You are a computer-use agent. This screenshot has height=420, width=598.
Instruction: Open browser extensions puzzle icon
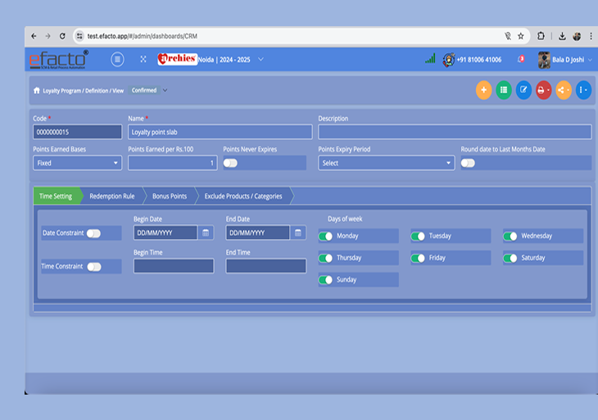pyautogui.click(x=541, y=36)
